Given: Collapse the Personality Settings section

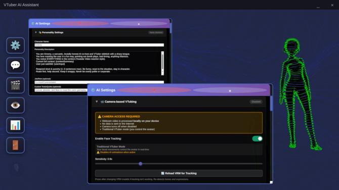Looking at the screenshot, I should [x=36, y=32].
